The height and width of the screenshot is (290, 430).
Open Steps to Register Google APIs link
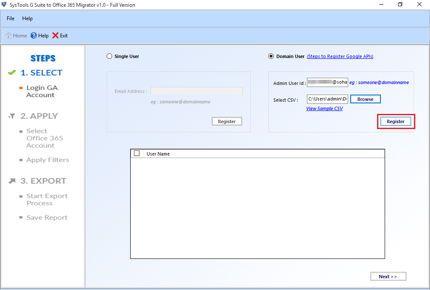click(340, 56)
